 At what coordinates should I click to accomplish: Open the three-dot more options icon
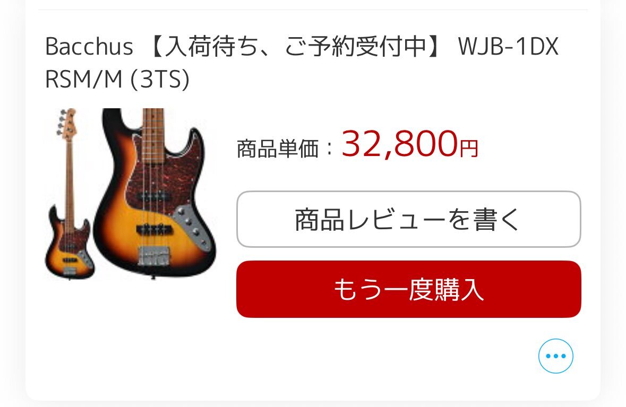(x=555, y=356)
